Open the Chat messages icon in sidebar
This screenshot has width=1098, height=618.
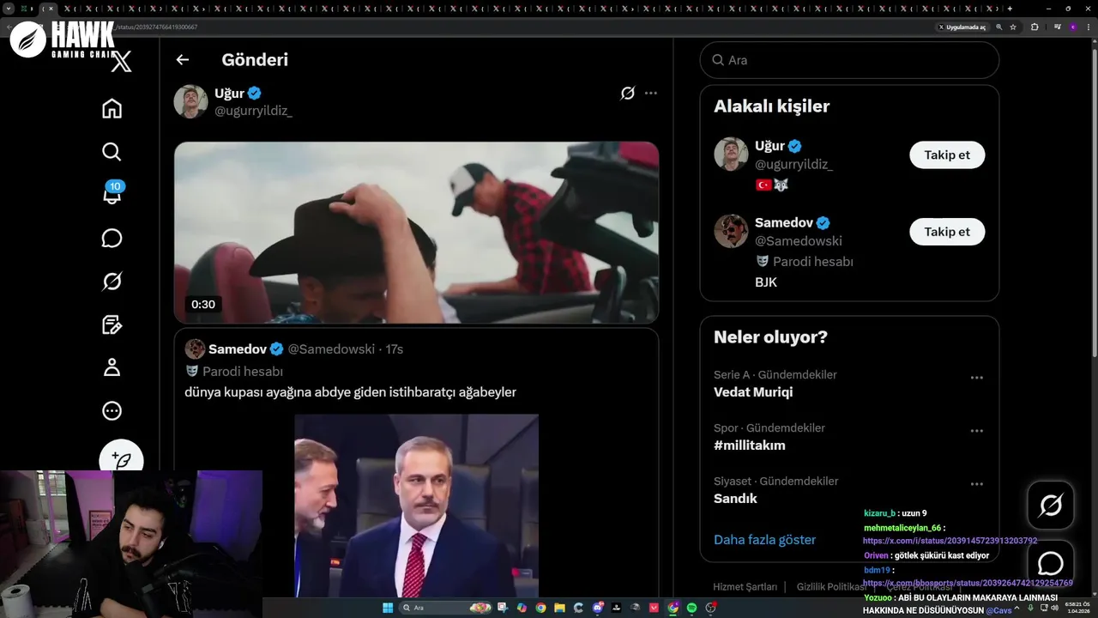coord(112,238)
